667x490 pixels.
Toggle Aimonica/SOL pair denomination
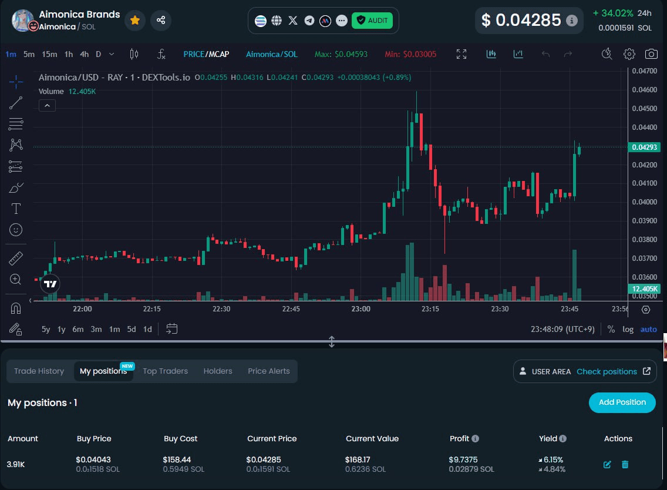272,54
